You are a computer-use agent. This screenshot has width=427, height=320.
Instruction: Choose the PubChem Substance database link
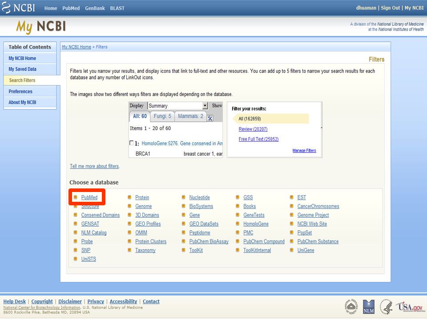tap(318, 241)
